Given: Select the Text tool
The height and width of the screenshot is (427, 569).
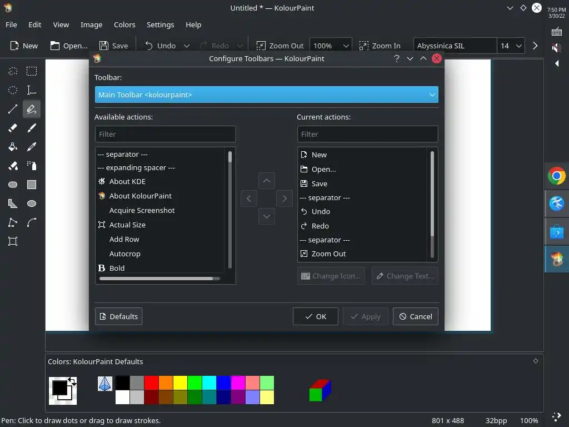Looking at the screenshot, I should click(32, 90).
